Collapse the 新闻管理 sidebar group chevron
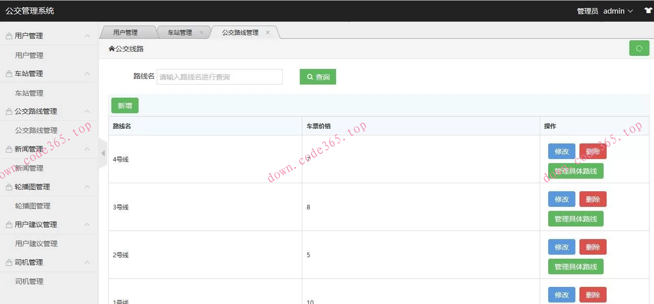Image resolution: width=654 pixels, height=304 pixels. pos(87,149)
